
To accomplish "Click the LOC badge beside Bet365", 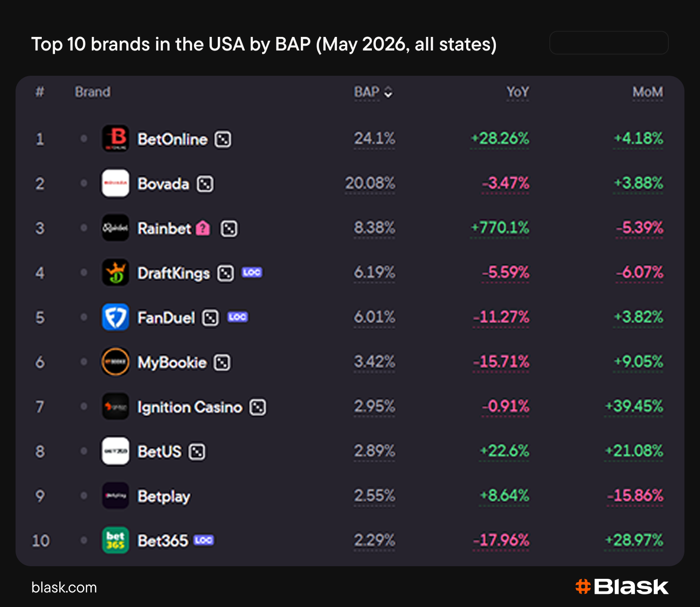I will click(x=204, y=540).
